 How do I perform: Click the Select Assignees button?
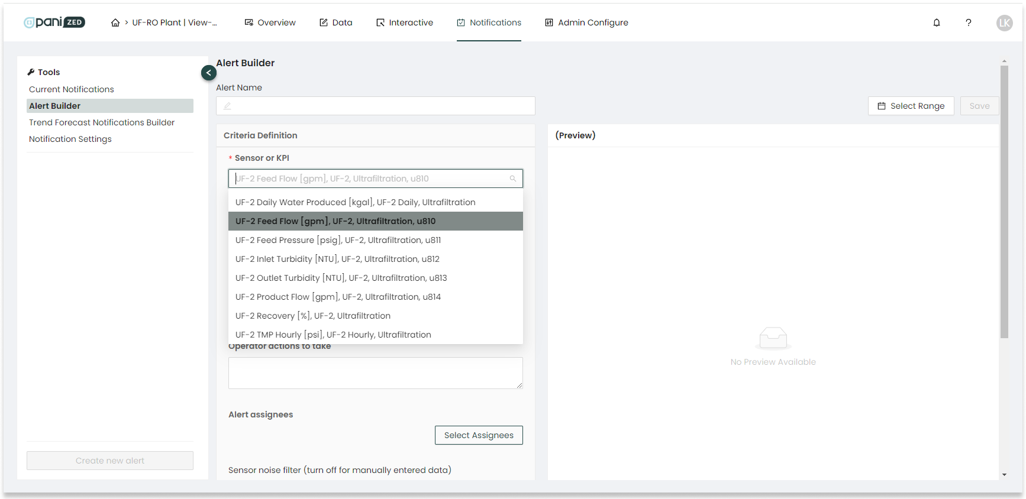click(x=479, y=435)
